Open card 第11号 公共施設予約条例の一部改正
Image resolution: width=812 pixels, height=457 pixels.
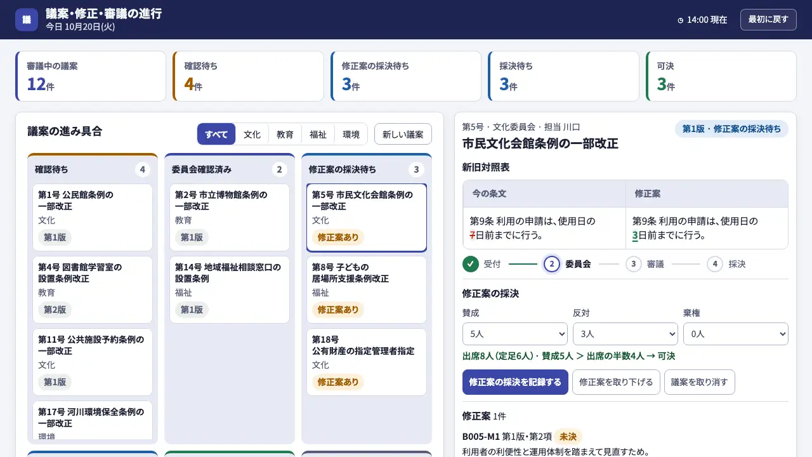[x=93, y=362]
